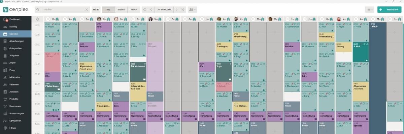The width and height of the screenshot is (404, 134).
Task: Switch to Monat view tab
Action: tap(133, 10)
